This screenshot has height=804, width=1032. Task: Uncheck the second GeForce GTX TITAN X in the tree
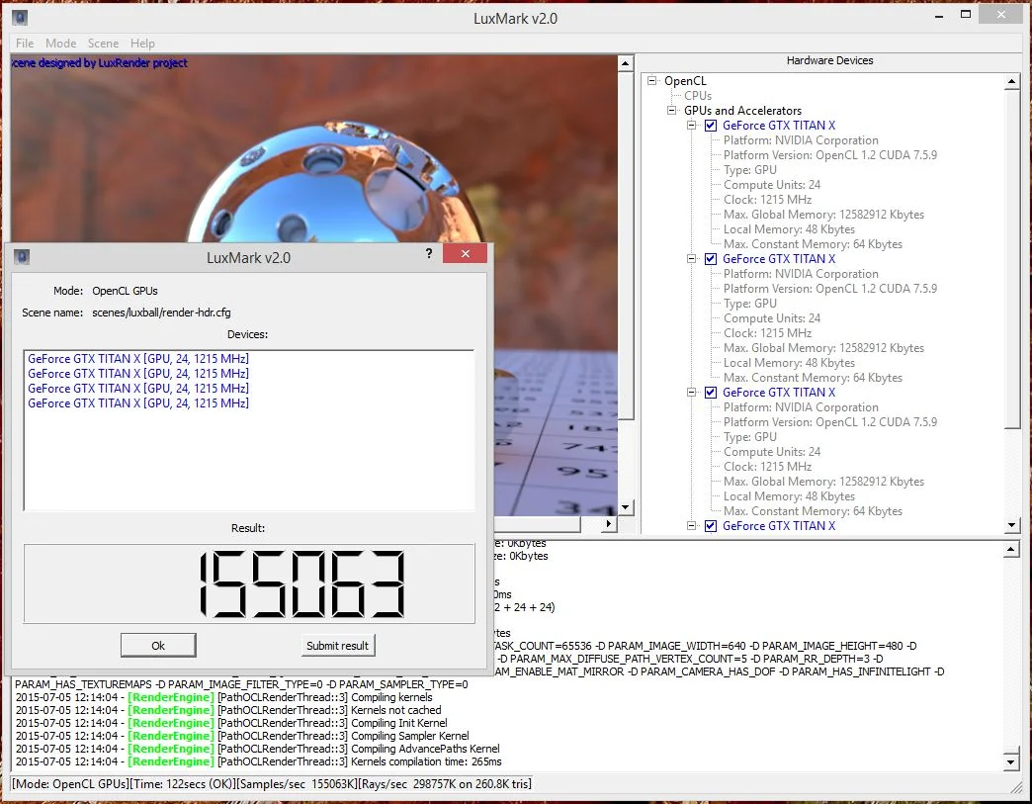coord(711,259)
